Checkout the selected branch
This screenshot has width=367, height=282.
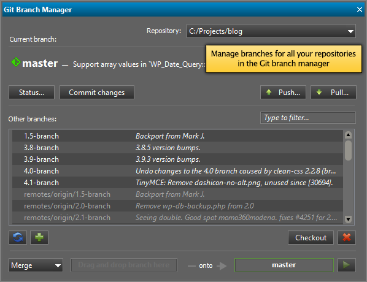pos(311,238)
